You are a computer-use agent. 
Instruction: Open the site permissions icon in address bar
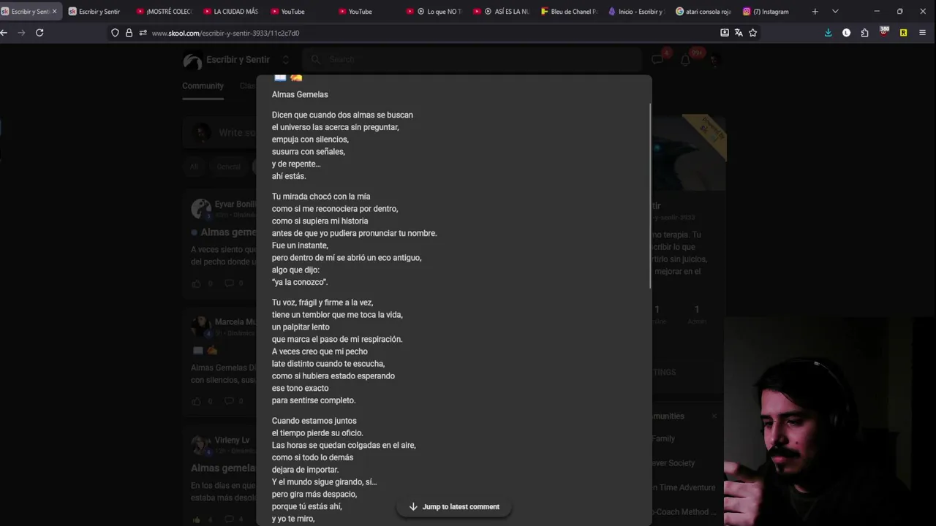point(143,33)
